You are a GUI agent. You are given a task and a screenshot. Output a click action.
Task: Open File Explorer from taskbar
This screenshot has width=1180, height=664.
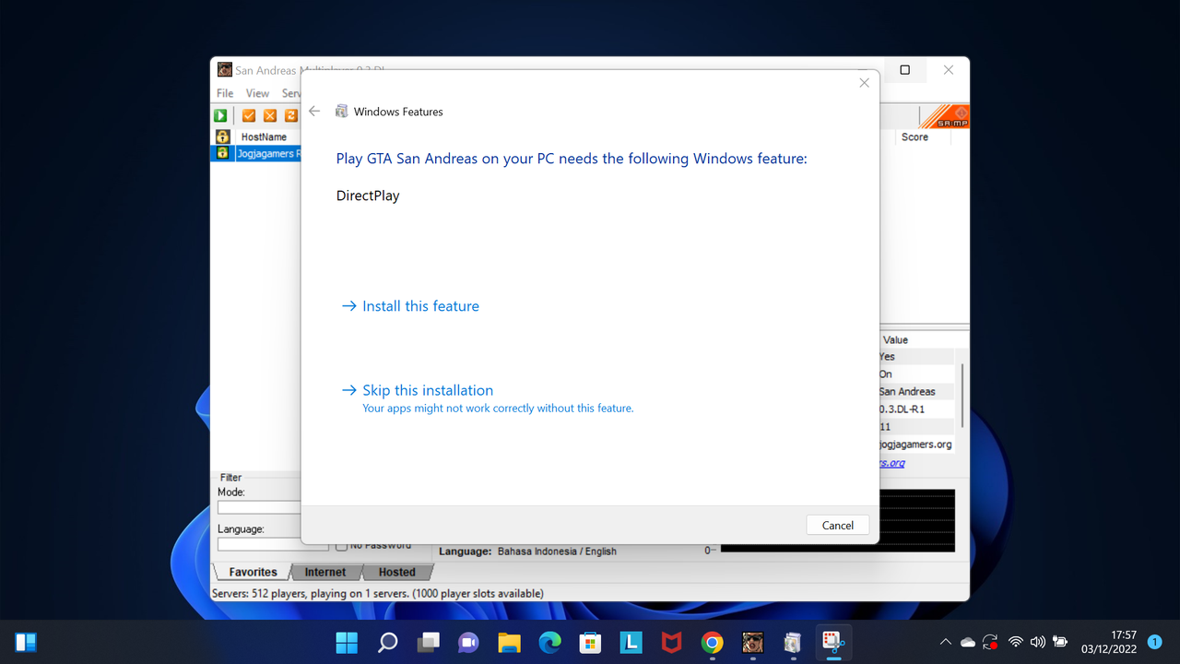point(509,642)
